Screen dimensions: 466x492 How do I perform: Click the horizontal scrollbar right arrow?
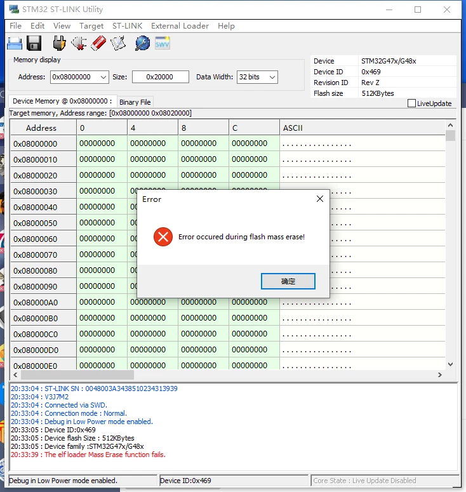coord(439,375)
